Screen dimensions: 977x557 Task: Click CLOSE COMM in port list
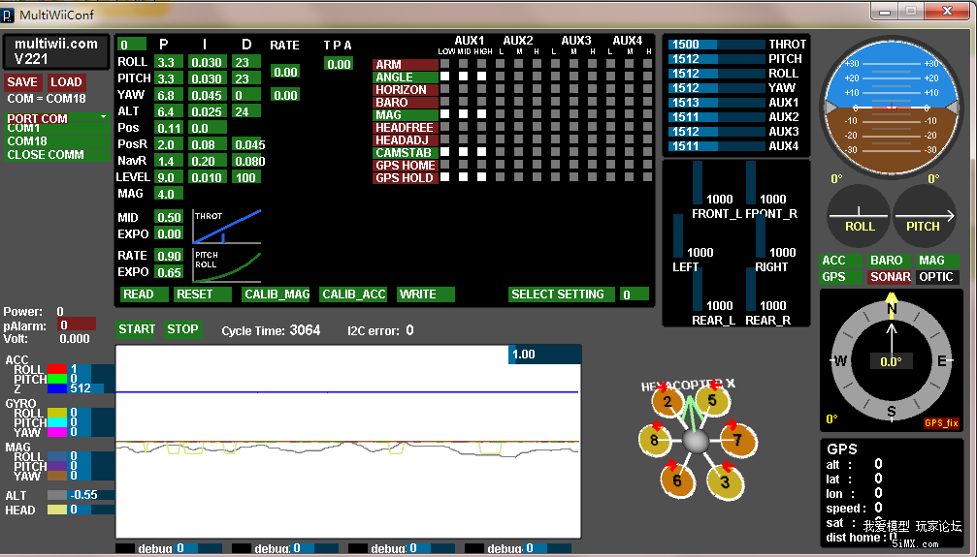tap(56, 155)
